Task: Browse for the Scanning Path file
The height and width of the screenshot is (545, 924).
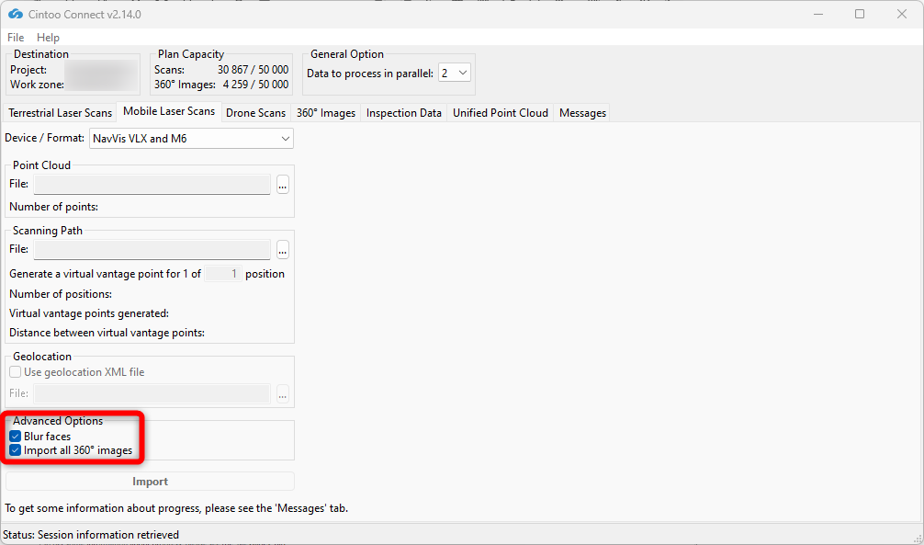Action: [x=283, y=250]
